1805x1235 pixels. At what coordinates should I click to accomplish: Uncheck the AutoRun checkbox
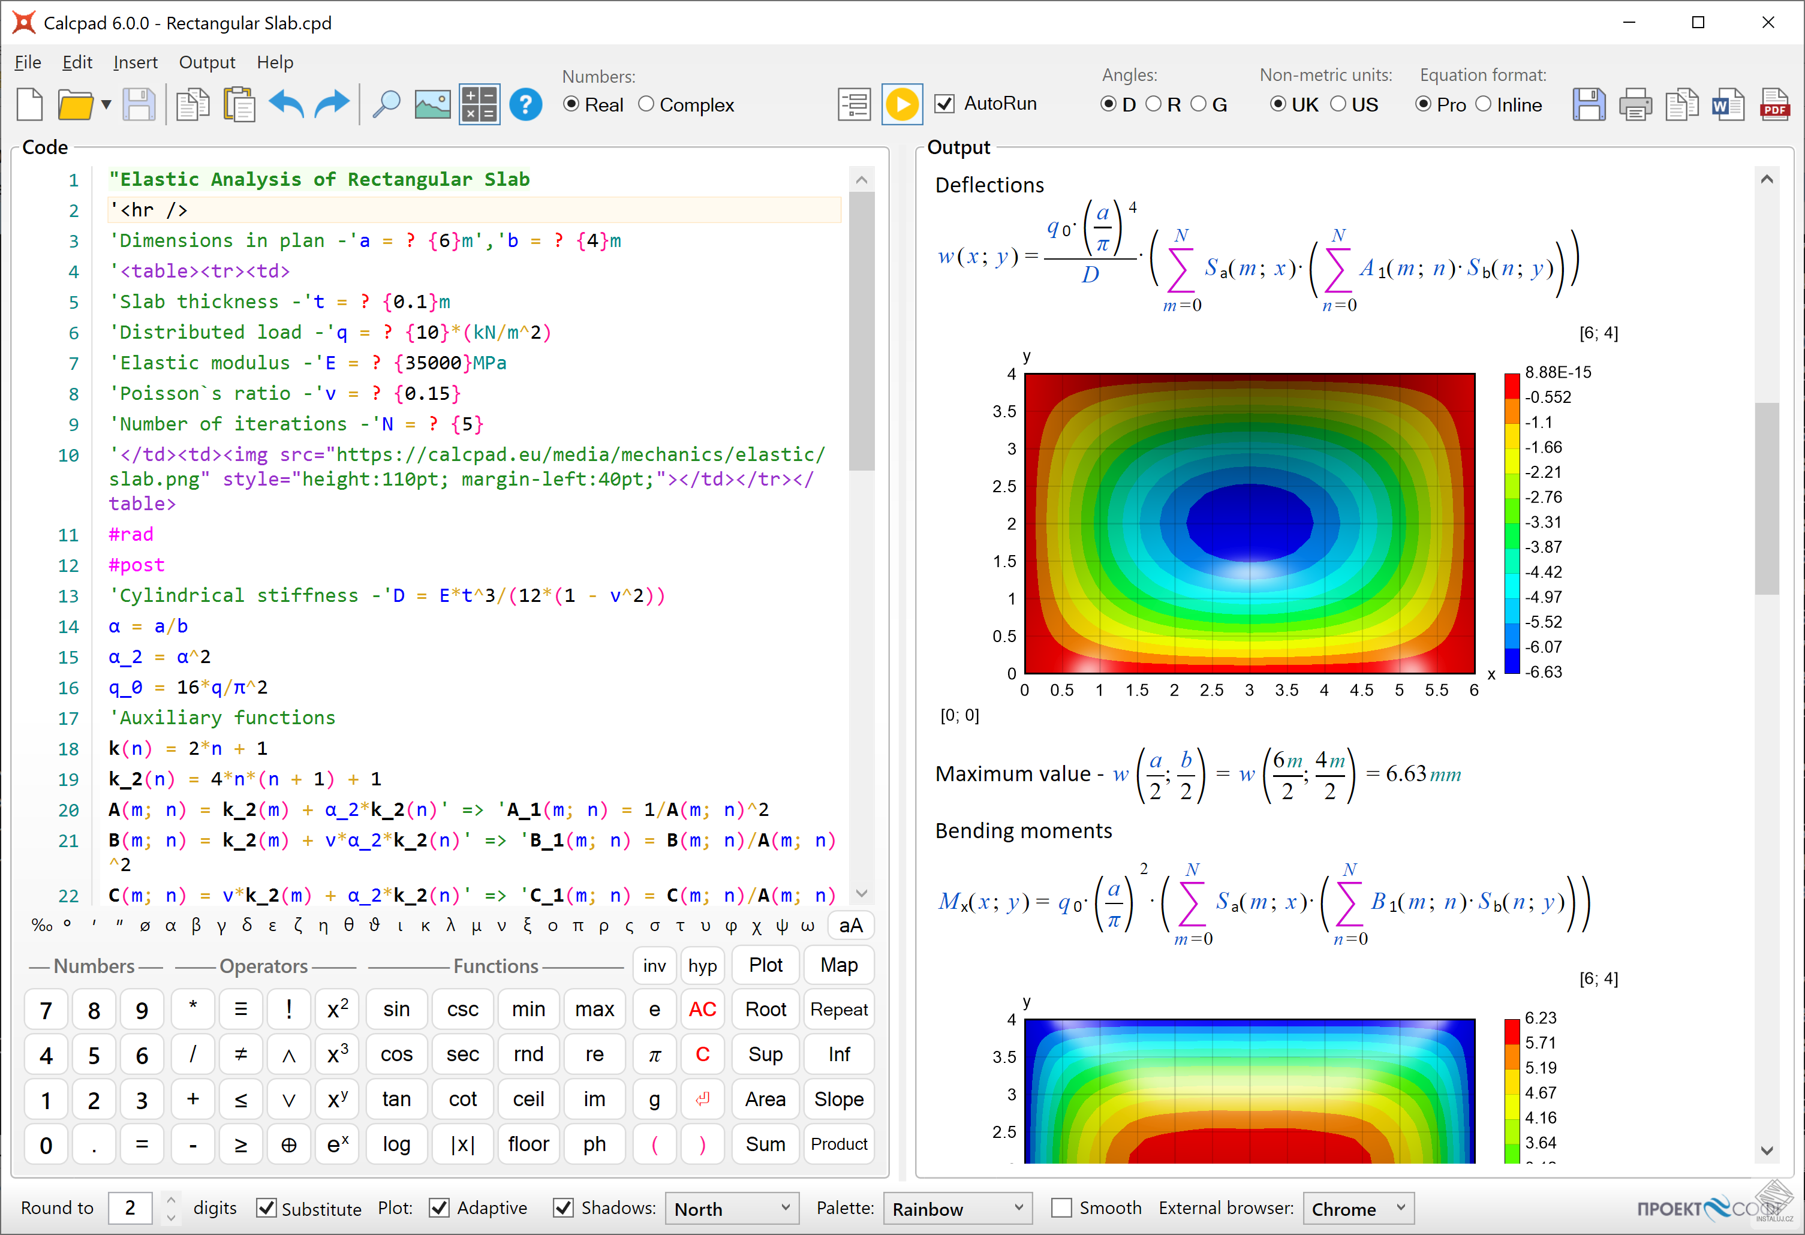tap(944, 104)
